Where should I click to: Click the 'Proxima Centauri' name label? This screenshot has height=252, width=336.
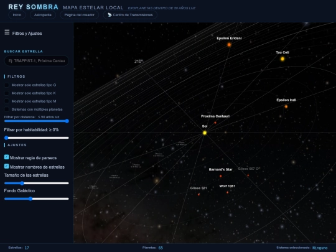215,116
